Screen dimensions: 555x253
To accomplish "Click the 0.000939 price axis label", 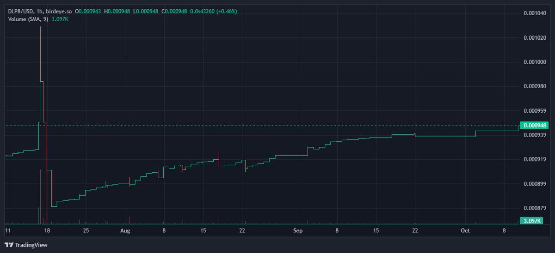I will click(535, 135).
